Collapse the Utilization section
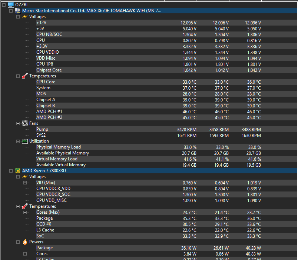Screen dimensions: 298x260 point(18,141)
